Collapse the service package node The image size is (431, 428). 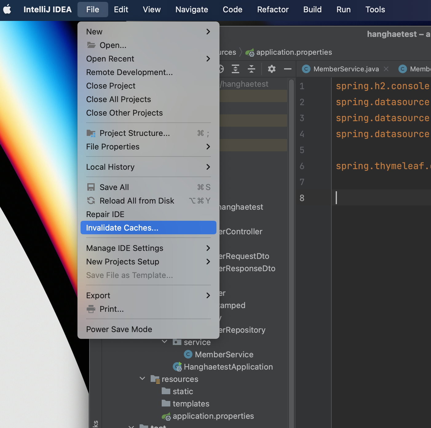[x=164, y=342]
